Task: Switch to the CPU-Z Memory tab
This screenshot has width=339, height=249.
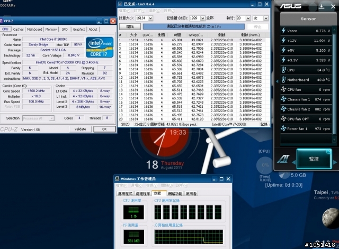Action: tap(51, 29)
